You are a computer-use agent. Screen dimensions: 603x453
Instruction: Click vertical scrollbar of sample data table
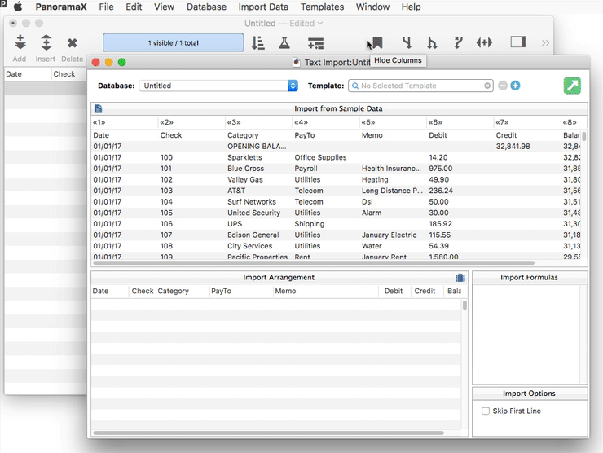point(583,137)
